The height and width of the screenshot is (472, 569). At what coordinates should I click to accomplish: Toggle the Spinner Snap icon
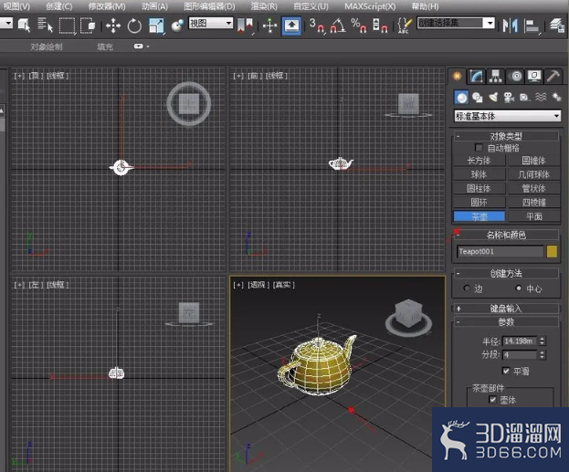[380, 26]
